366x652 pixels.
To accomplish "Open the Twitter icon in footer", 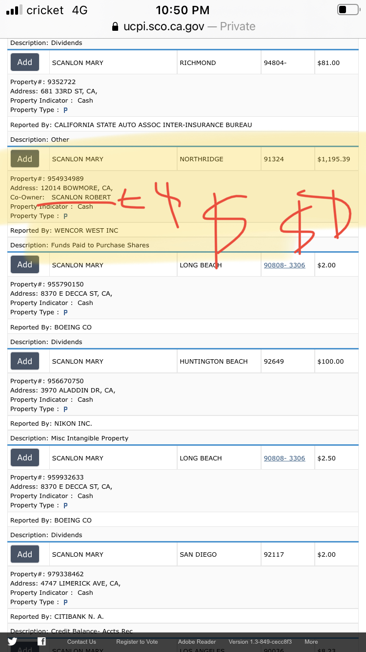I will [12, 642].
